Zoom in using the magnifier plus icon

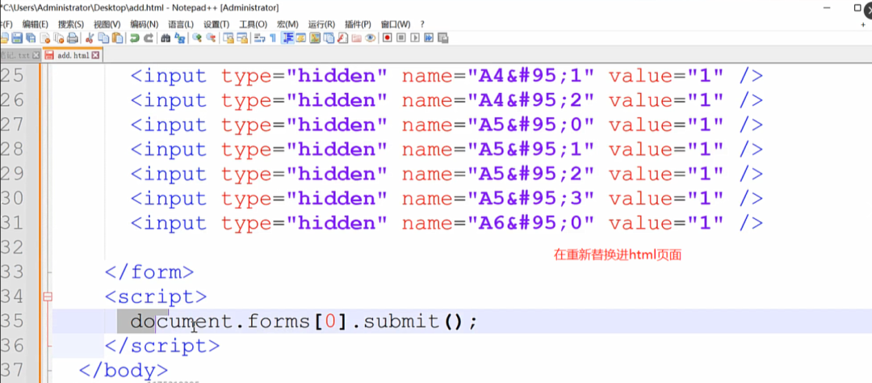click(x=197, y=38)
